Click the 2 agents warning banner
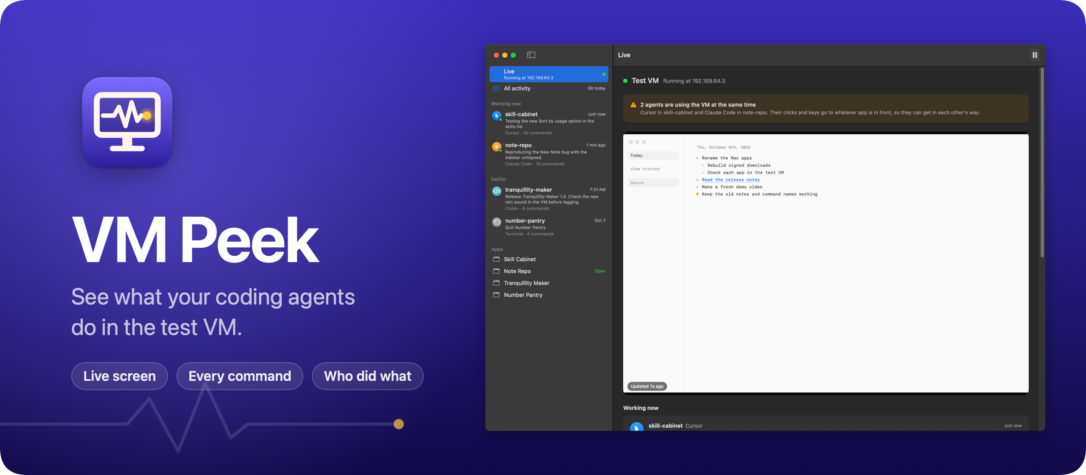Viewport: 1086px width, 475px height. pos(826,109)
